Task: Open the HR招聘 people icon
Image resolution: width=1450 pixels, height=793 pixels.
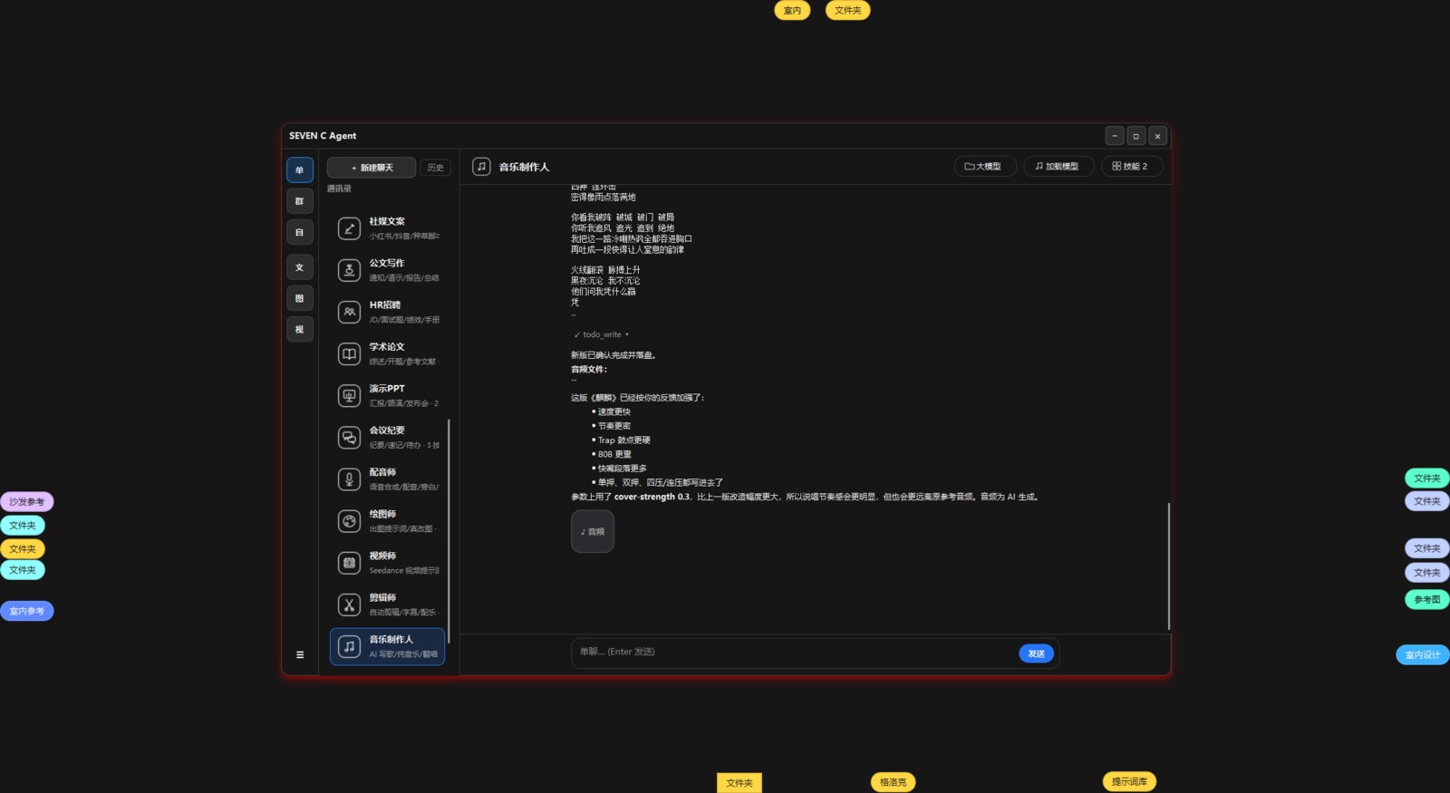Action: (x=349, y=312)
